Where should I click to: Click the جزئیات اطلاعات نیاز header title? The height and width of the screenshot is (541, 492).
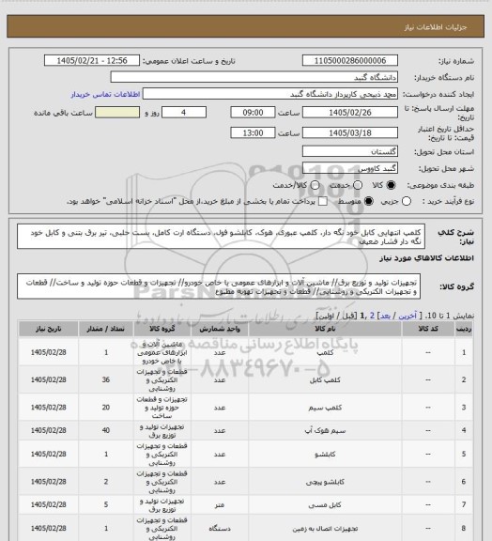coord(436,27)
